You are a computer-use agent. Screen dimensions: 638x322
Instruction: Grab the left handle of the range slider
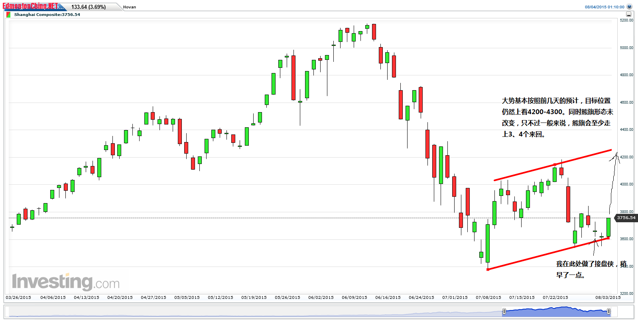click(504, 311)
